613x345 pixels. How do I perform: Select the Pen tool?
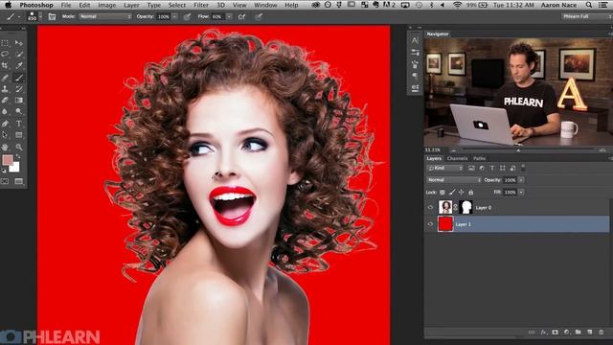[5, 124]
